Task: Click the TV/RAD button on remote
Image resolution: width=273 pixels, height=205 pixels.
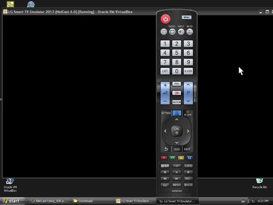Action: [190, 32]
